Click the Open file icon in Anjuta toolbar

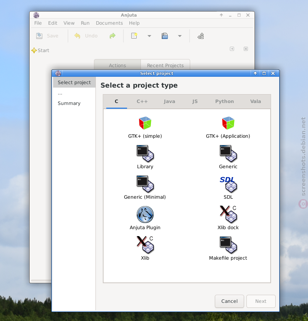pos(165,36)
